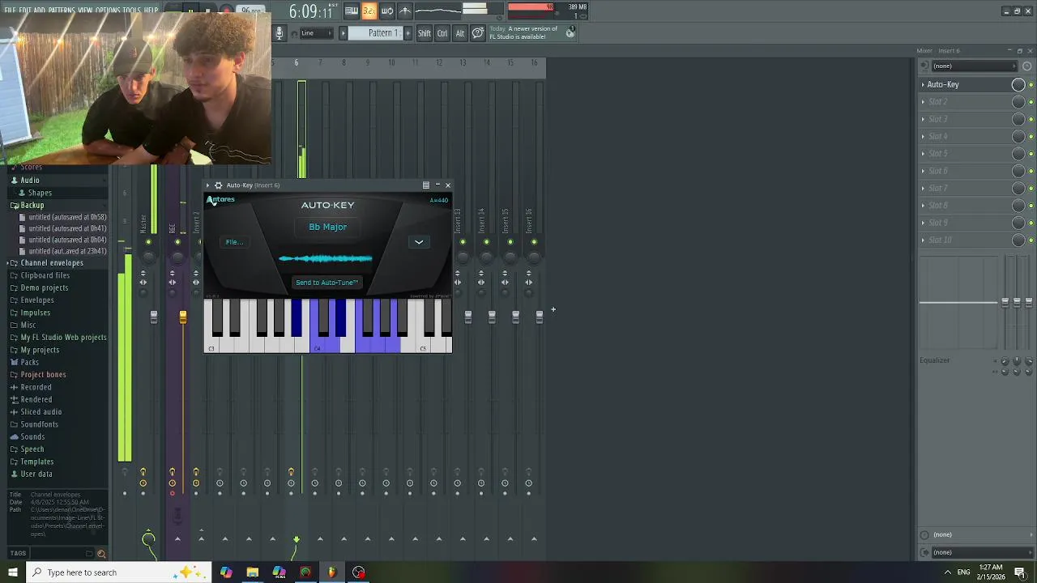Toggle Slot 3 enable LED

[x=1031, y=119]
